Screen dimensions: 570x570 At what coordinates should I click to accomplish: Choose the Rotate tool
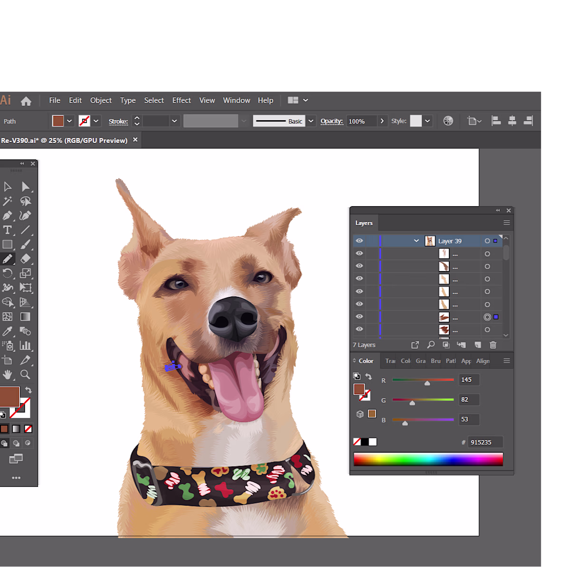[8, 273]
